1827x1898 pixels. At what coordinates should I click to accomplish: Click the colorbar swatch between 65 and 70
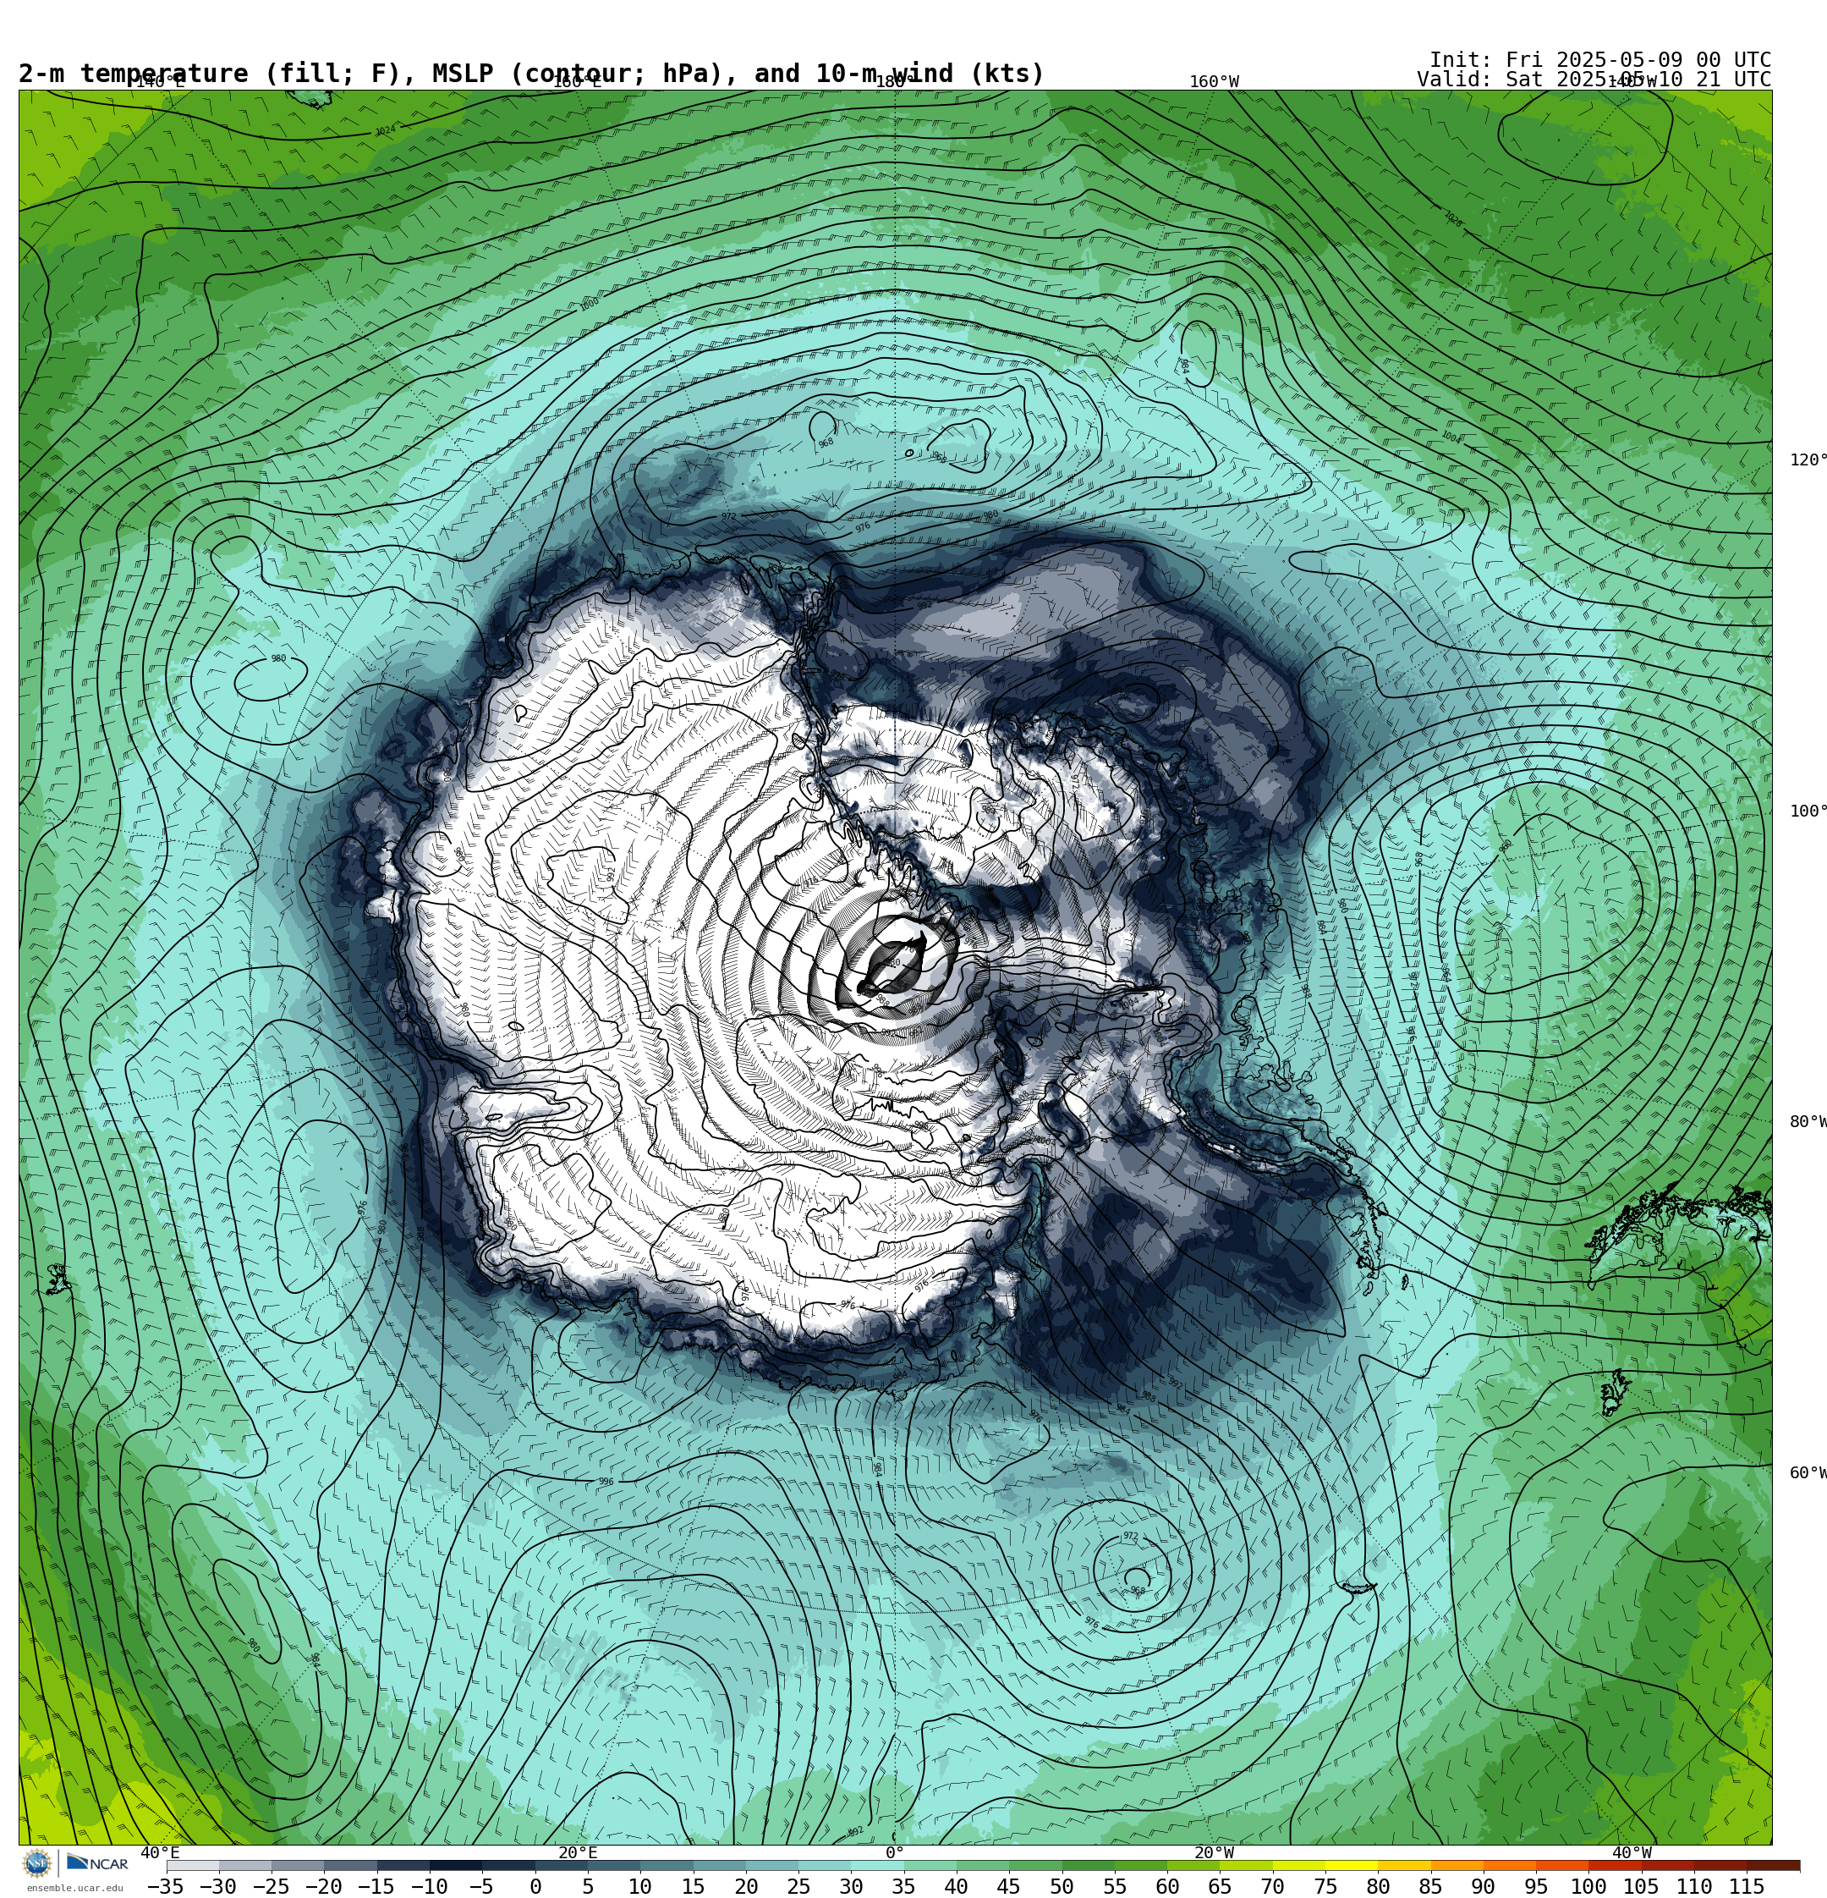pyautogui.click(x=1246, y=1865)
